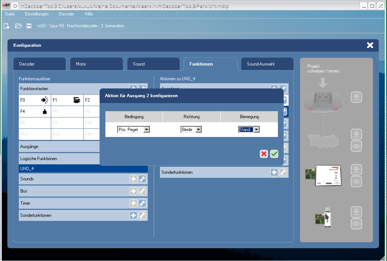Open the Richtung dropdown showing Beide

tap(191, 130)
